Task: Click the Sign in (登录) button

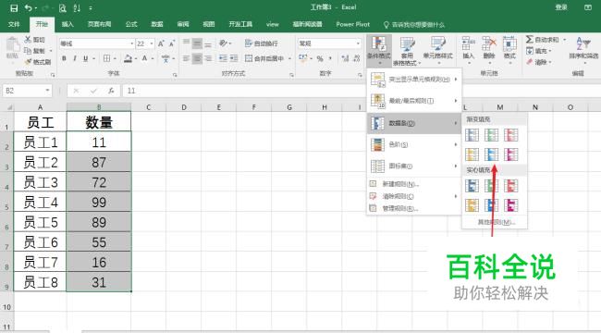Action: pos(561,7)
